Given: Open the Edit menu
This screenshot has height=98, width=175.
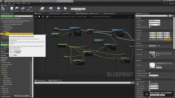Looking at the screenshot, I should (x=5, y=3).
